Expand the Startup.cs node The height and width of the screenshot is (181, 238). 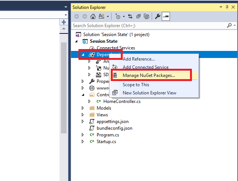[x=83, y=141]
